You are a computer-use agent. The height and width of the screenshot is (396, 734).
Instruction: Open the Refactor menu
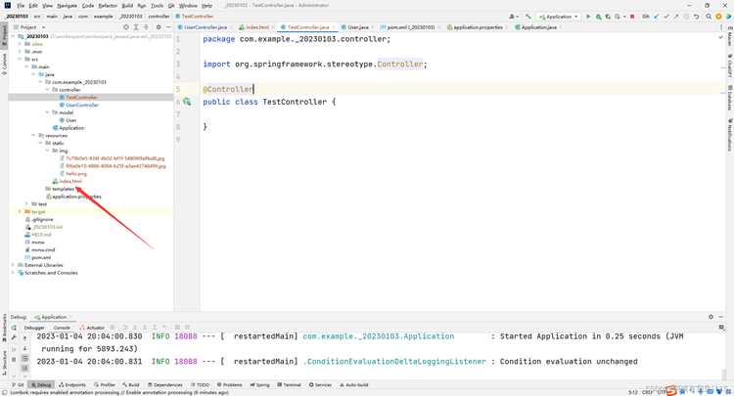point(108,6)
